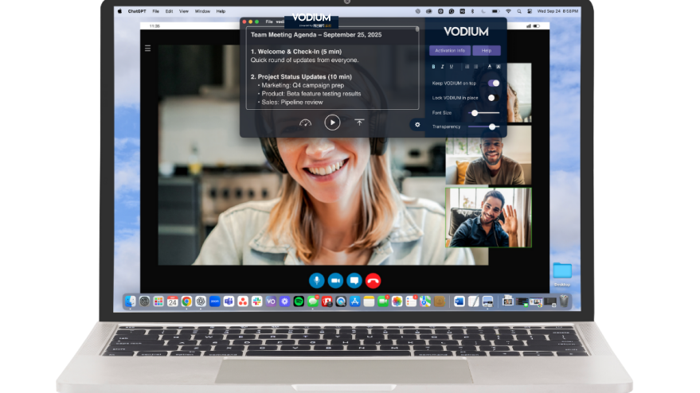The width and height of the screenshot is (700, 393).
Task: Open VODIUM Help button
Action: pos(487,50)
